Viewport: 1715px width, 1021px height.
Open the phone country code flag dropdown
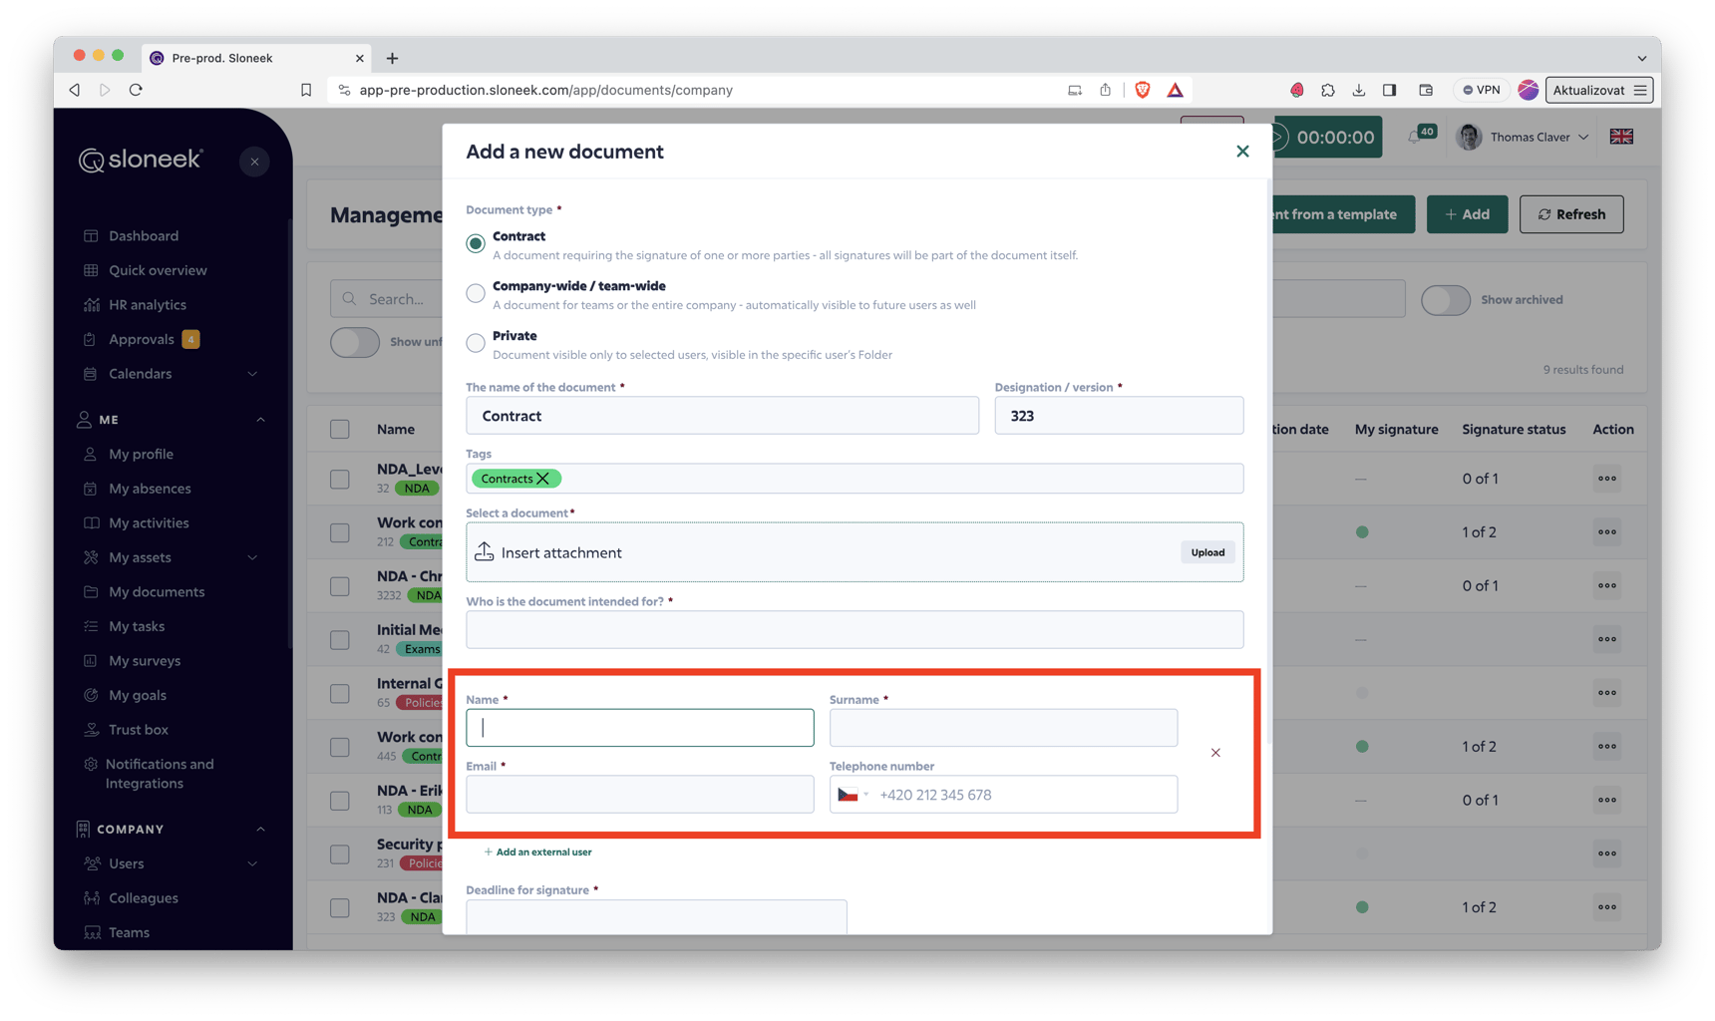click(853, 795)
